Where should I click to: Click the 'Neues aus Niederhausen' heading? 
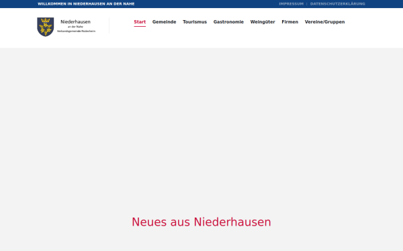(201, 222)
